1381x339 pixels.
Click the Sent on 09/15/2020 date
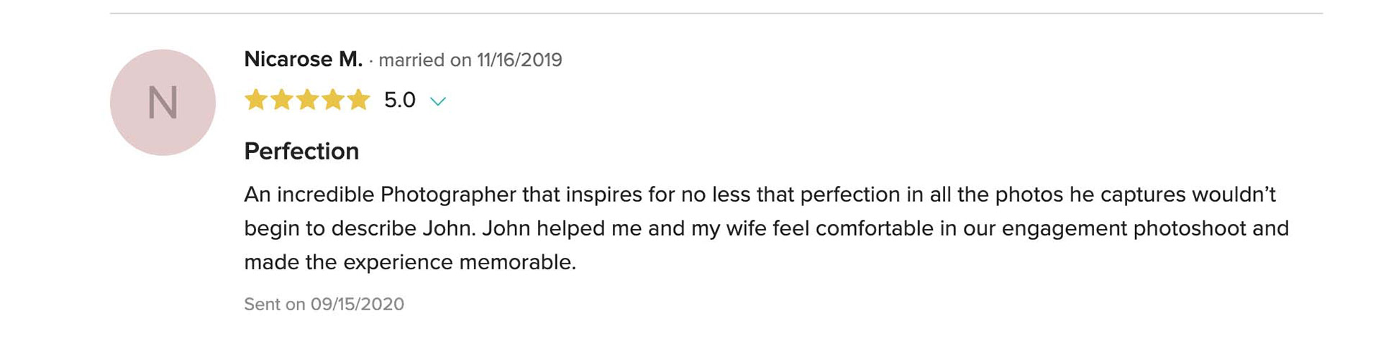pos(324,304)
